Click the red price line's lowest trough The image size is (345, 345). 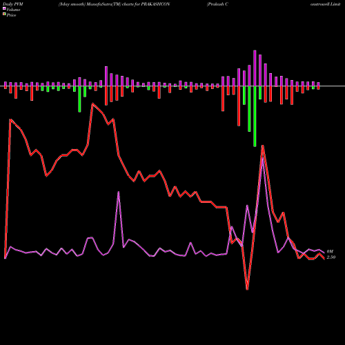point(247,289)
